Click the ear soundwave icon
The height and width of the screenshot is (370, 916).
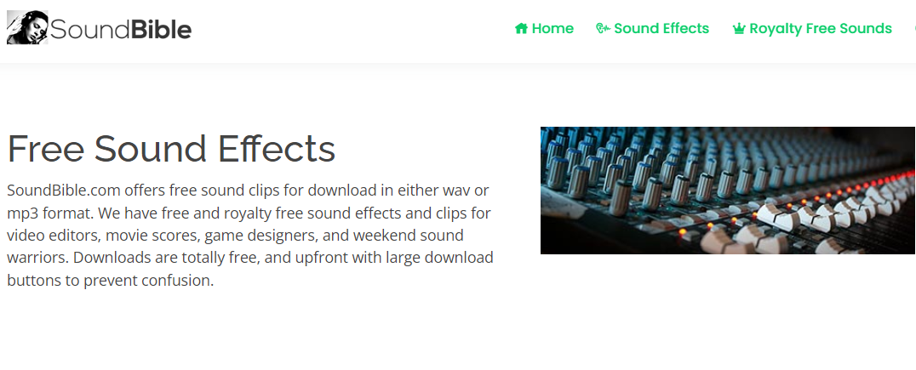pyautogui.click(x=603, y=29)
